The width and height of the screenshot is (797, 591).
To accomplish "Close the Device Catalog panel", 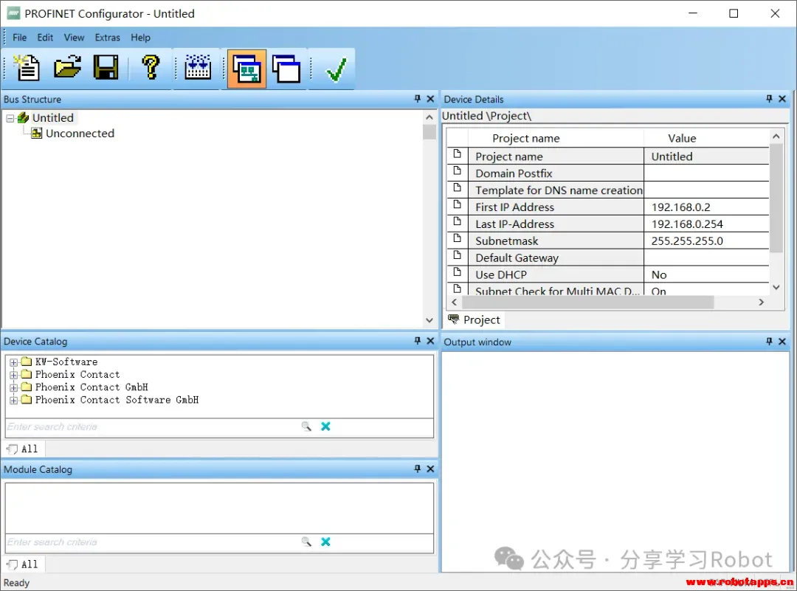I will click(430, 340).
